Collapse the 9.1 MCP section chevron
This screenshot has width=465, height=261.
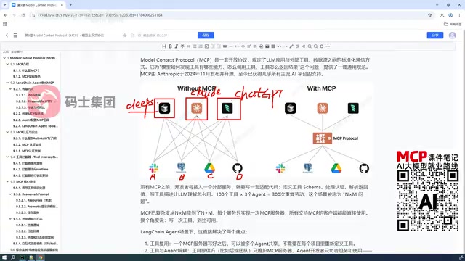click(x=7, y=64)
